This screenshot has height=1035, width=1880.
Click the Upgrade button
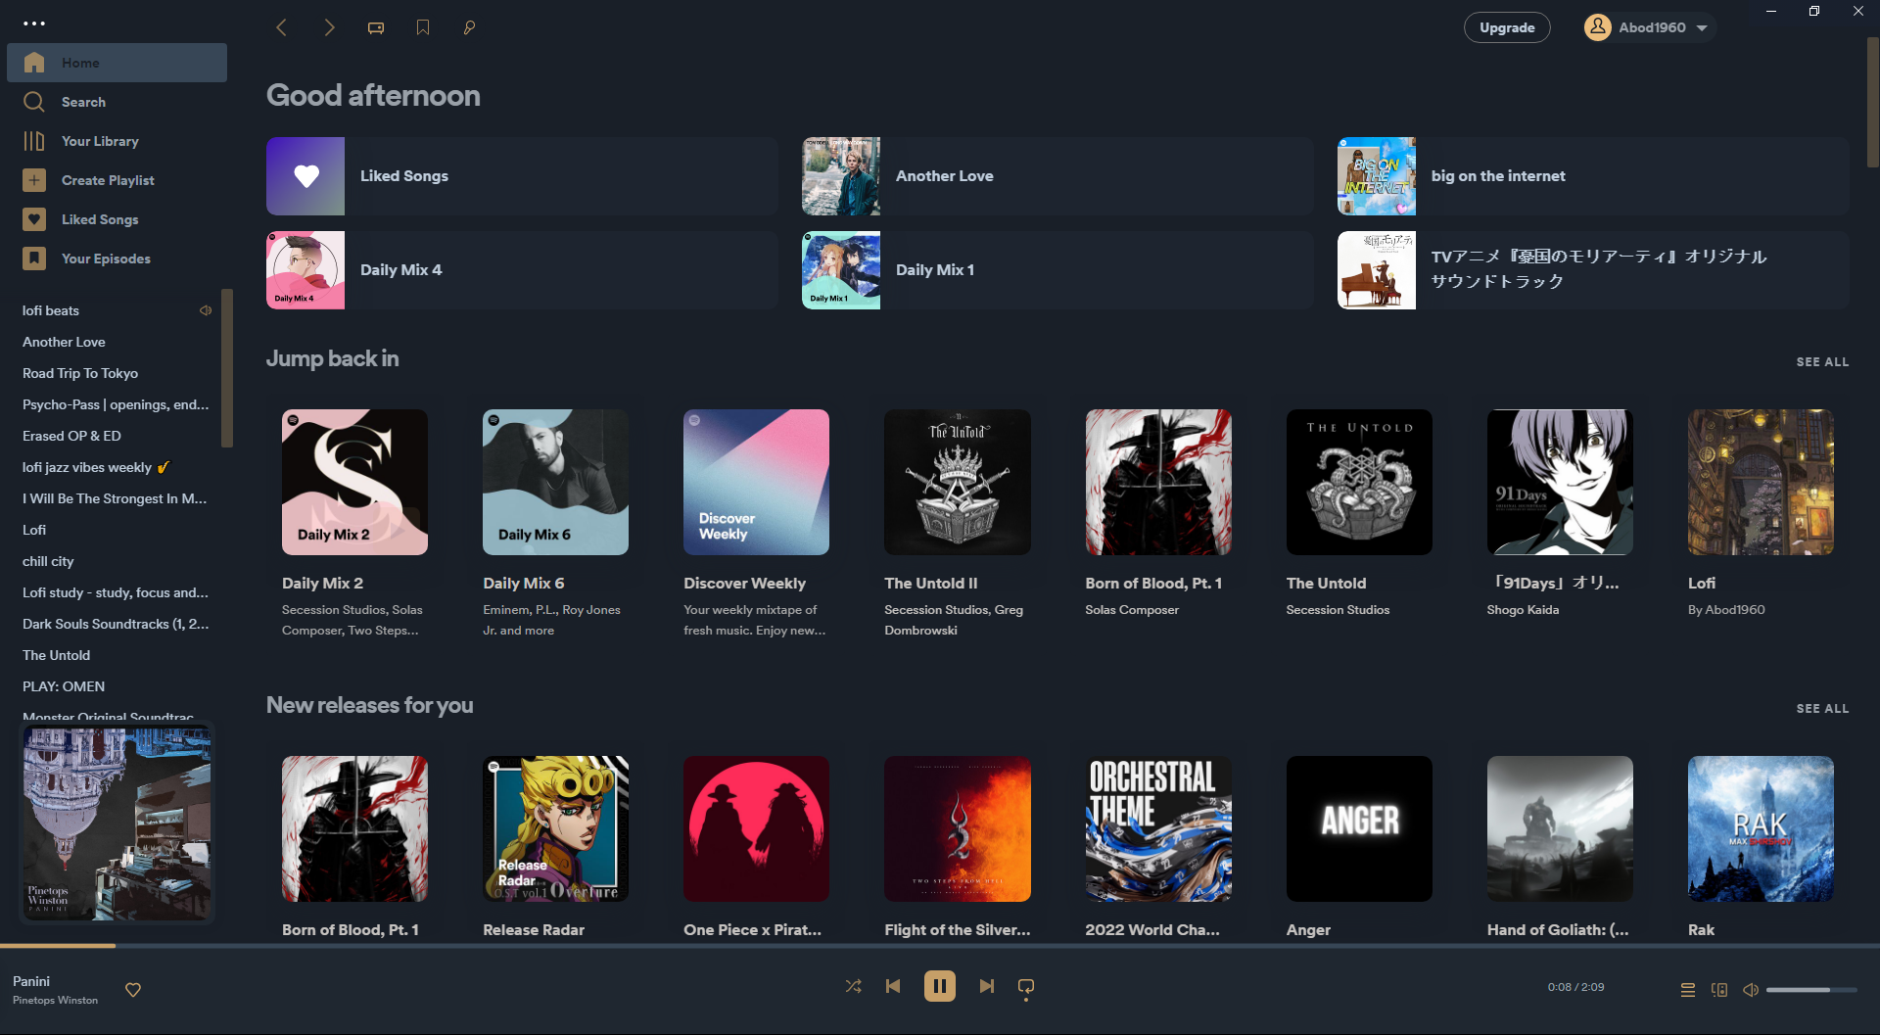[1507, 27]
